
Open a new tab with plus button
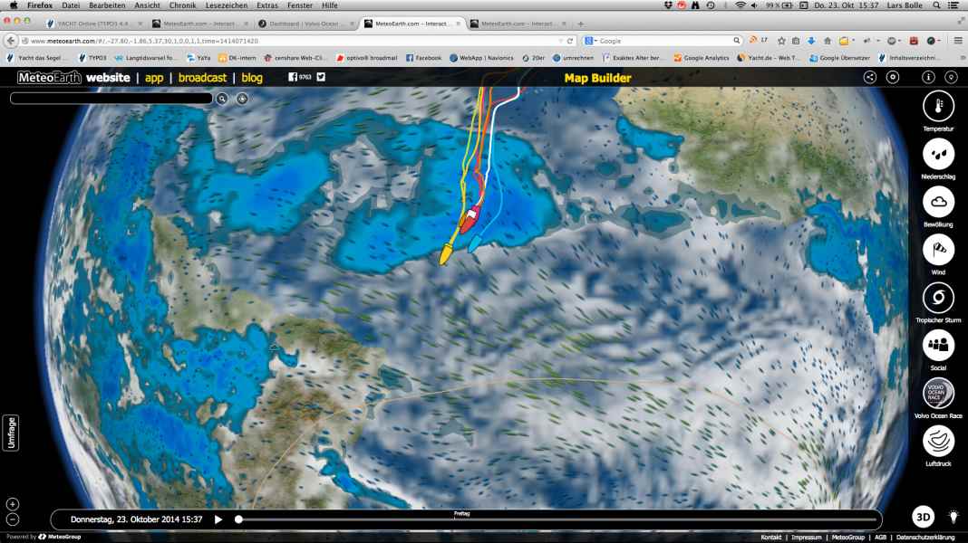[580, 24]
